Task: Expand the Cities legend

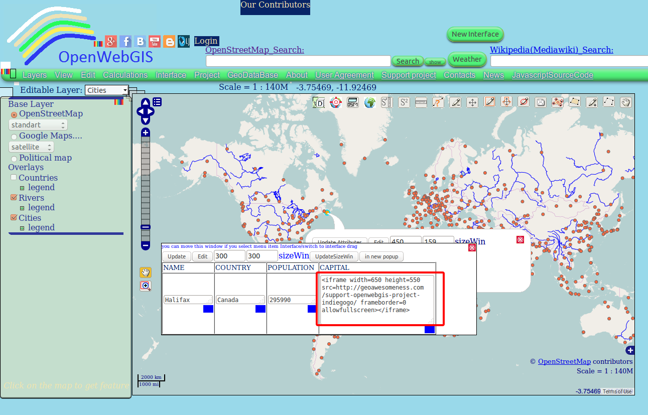Action: click(22, 228)
